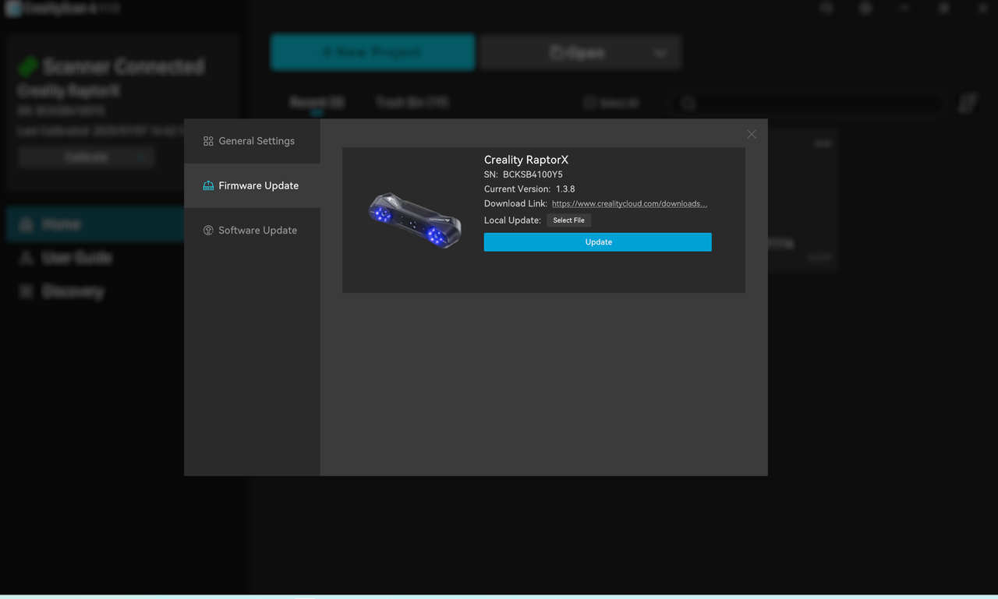This screenshot has height=599, width=998.
Task: Click Select File for local update
Action: pos(568,220)
